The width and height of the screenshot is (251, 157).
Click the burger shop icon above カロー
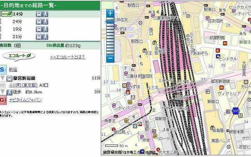coord(246,82)
